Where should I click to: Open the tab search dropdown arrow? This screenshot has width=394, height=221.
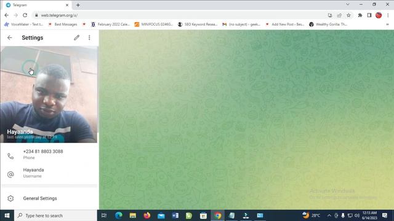coord(347,4)
